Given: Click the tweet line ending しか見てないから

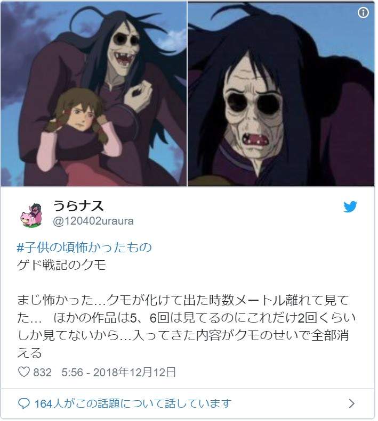Looking at the screenshot, I should point(183,335).
